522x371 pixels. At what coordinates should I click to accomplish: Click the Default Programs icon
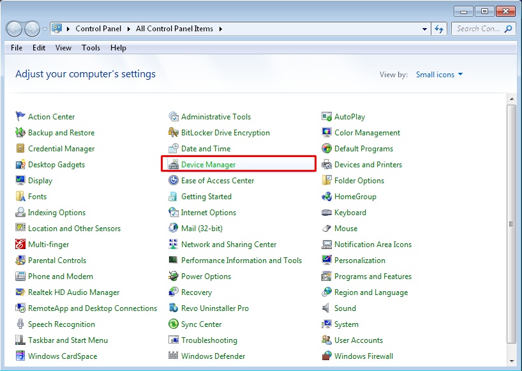click(x=327, y=148)
